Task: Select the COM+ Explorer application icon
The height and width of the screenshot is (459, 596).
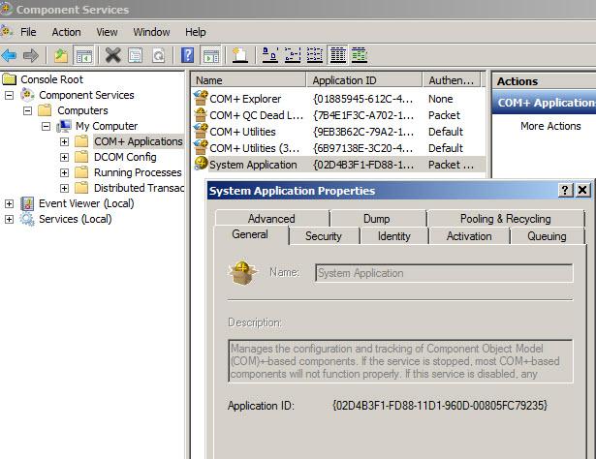Action: point(201,99)
